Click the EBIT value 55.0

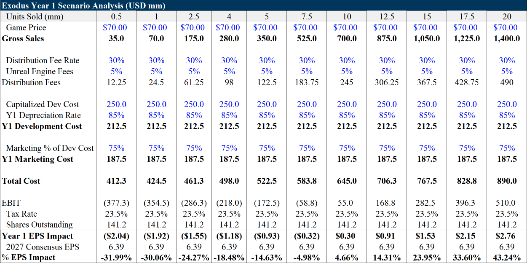pos(347,203)
